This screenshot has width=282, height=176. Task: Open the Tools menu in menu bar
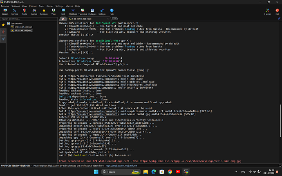coord(42,6)
